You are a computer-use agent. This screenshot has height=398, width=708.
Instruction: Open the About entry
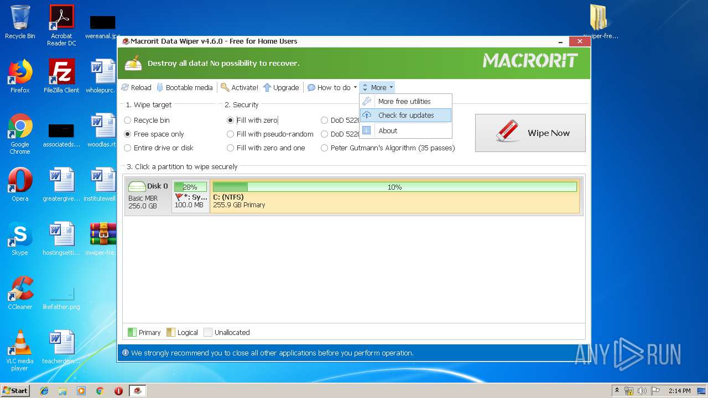click(405, 130)
